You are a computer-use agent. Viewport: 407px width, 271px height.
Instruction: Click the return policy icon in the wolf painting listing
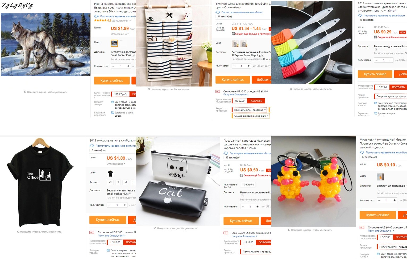[x=113, y=102]
